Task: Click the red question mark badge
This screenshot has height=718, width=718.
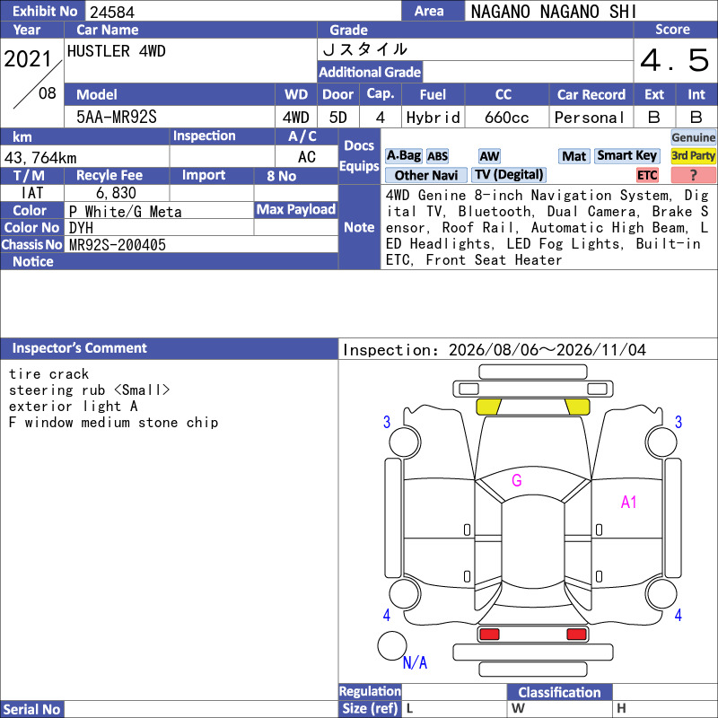Action: [693, 175]
